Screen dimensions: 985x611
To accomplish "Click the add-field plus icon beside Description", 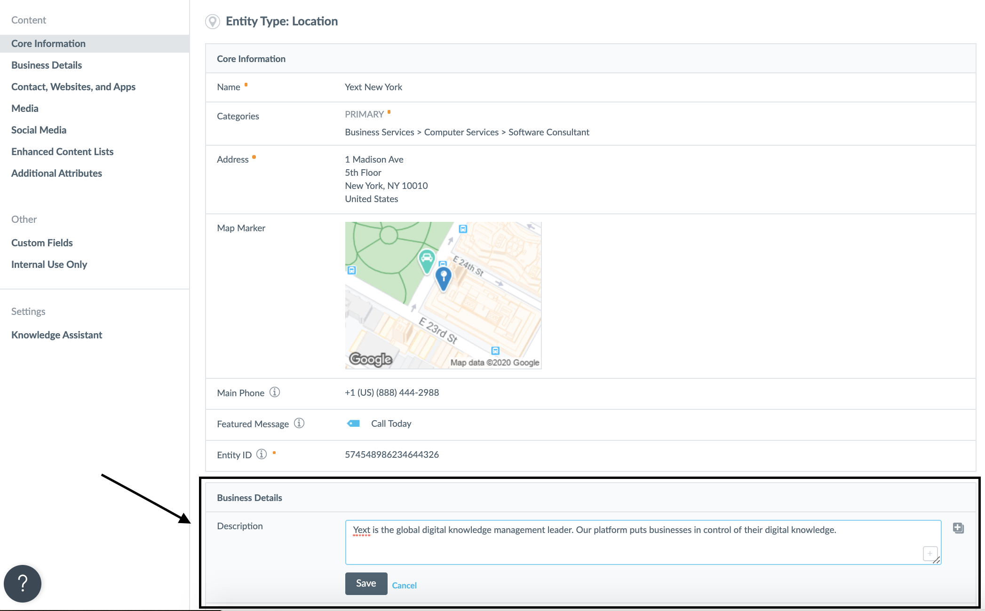I will (958, 528).
